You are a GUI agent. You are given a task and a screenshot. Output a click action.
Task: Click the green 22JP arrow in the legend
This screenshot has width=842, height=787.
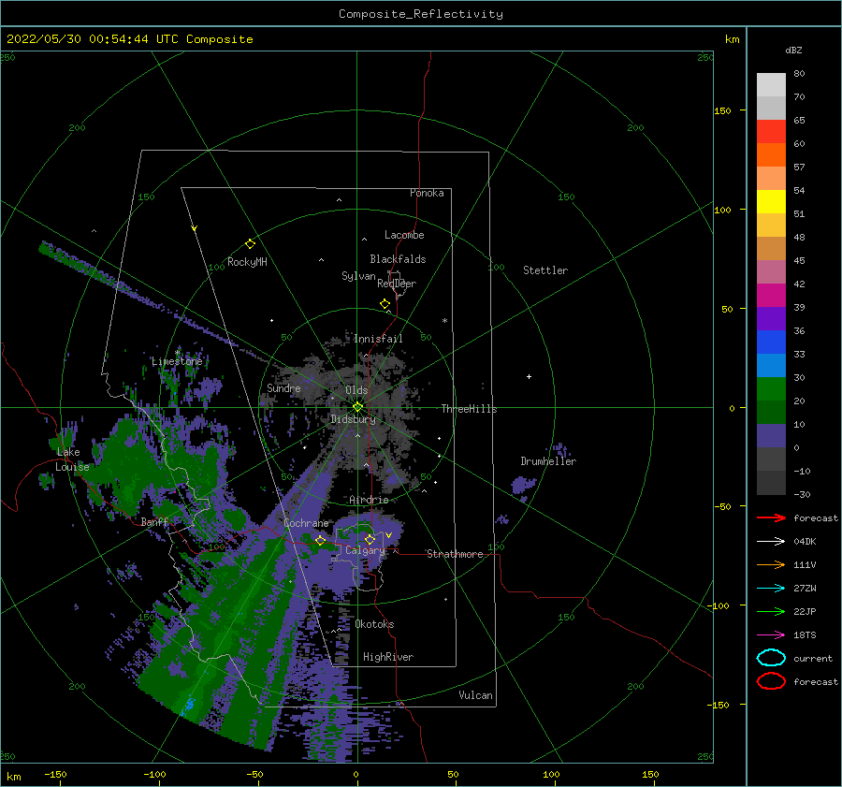(771, 611)
